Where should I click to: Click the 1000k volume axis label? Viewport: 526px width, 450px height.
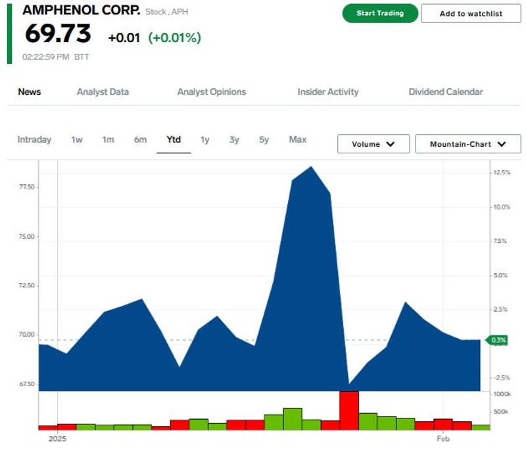click(x=502, y=394)
